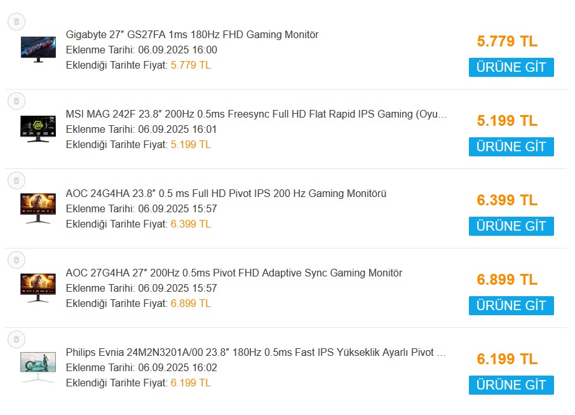
Task: Open Philips Evnia via ÜRÜNE GİT button
Action: click(x=511, y=385)
